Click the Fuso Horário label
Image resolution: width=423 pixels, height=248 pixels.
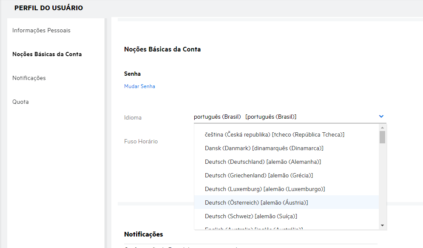141,141
